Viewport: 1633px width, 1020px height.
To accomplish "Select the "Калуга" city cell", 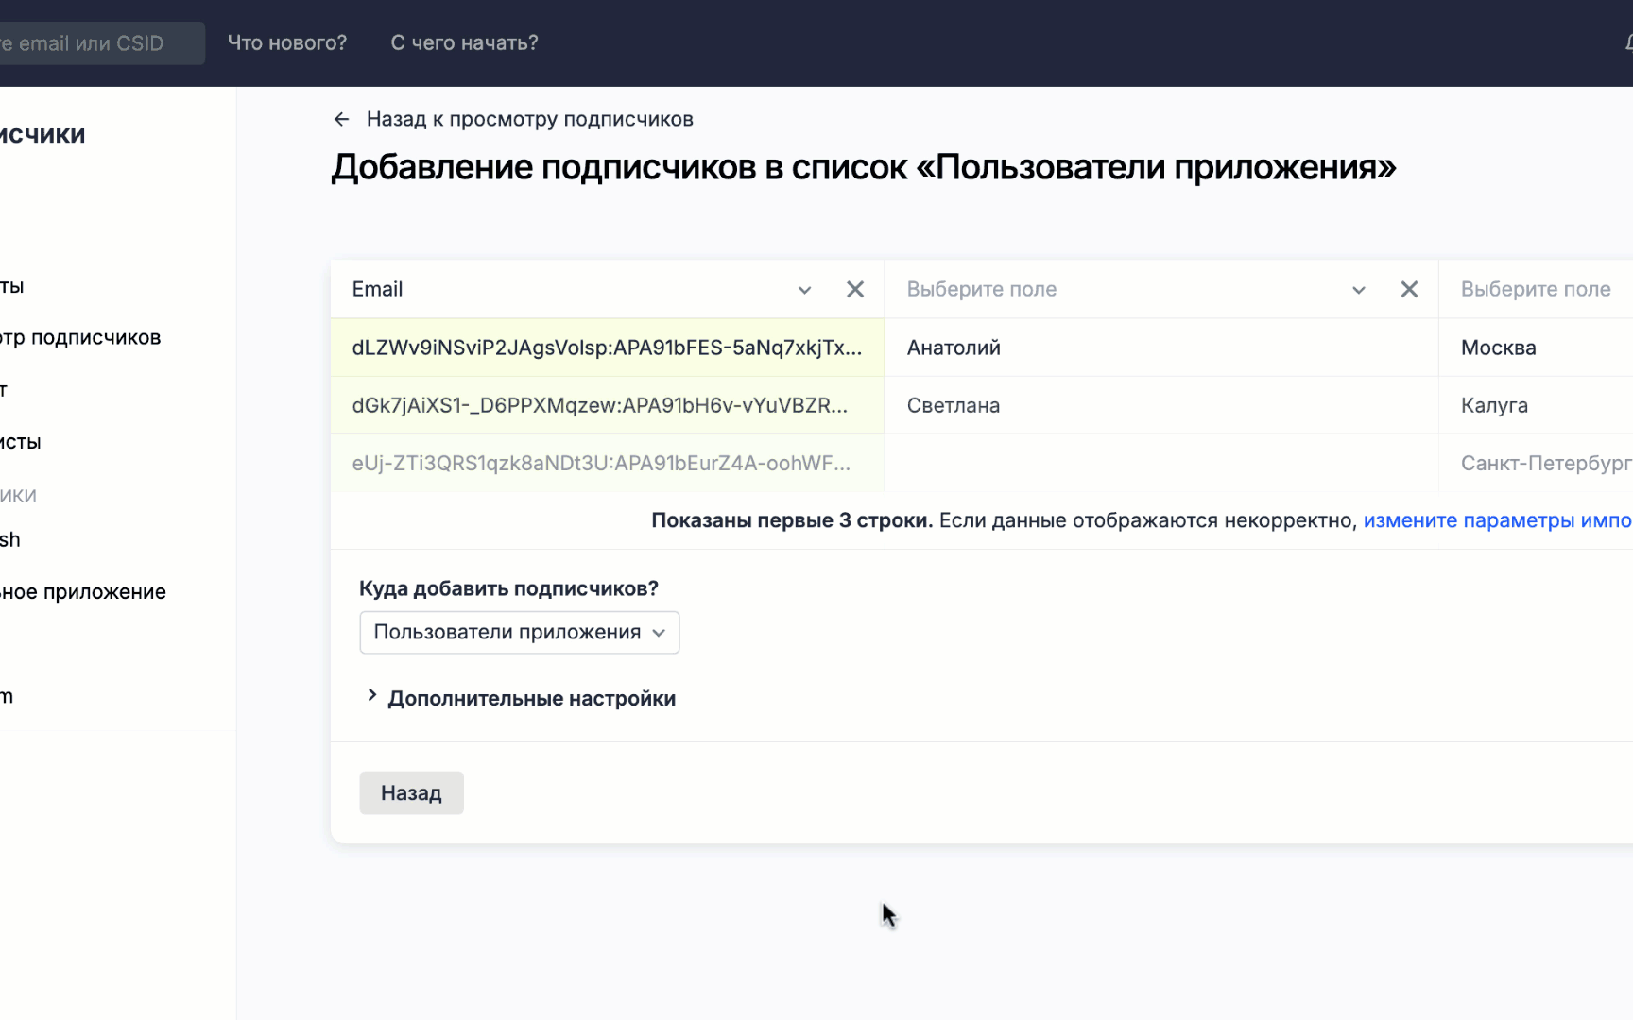I will pyautogui.click(x=1494, y=405).
